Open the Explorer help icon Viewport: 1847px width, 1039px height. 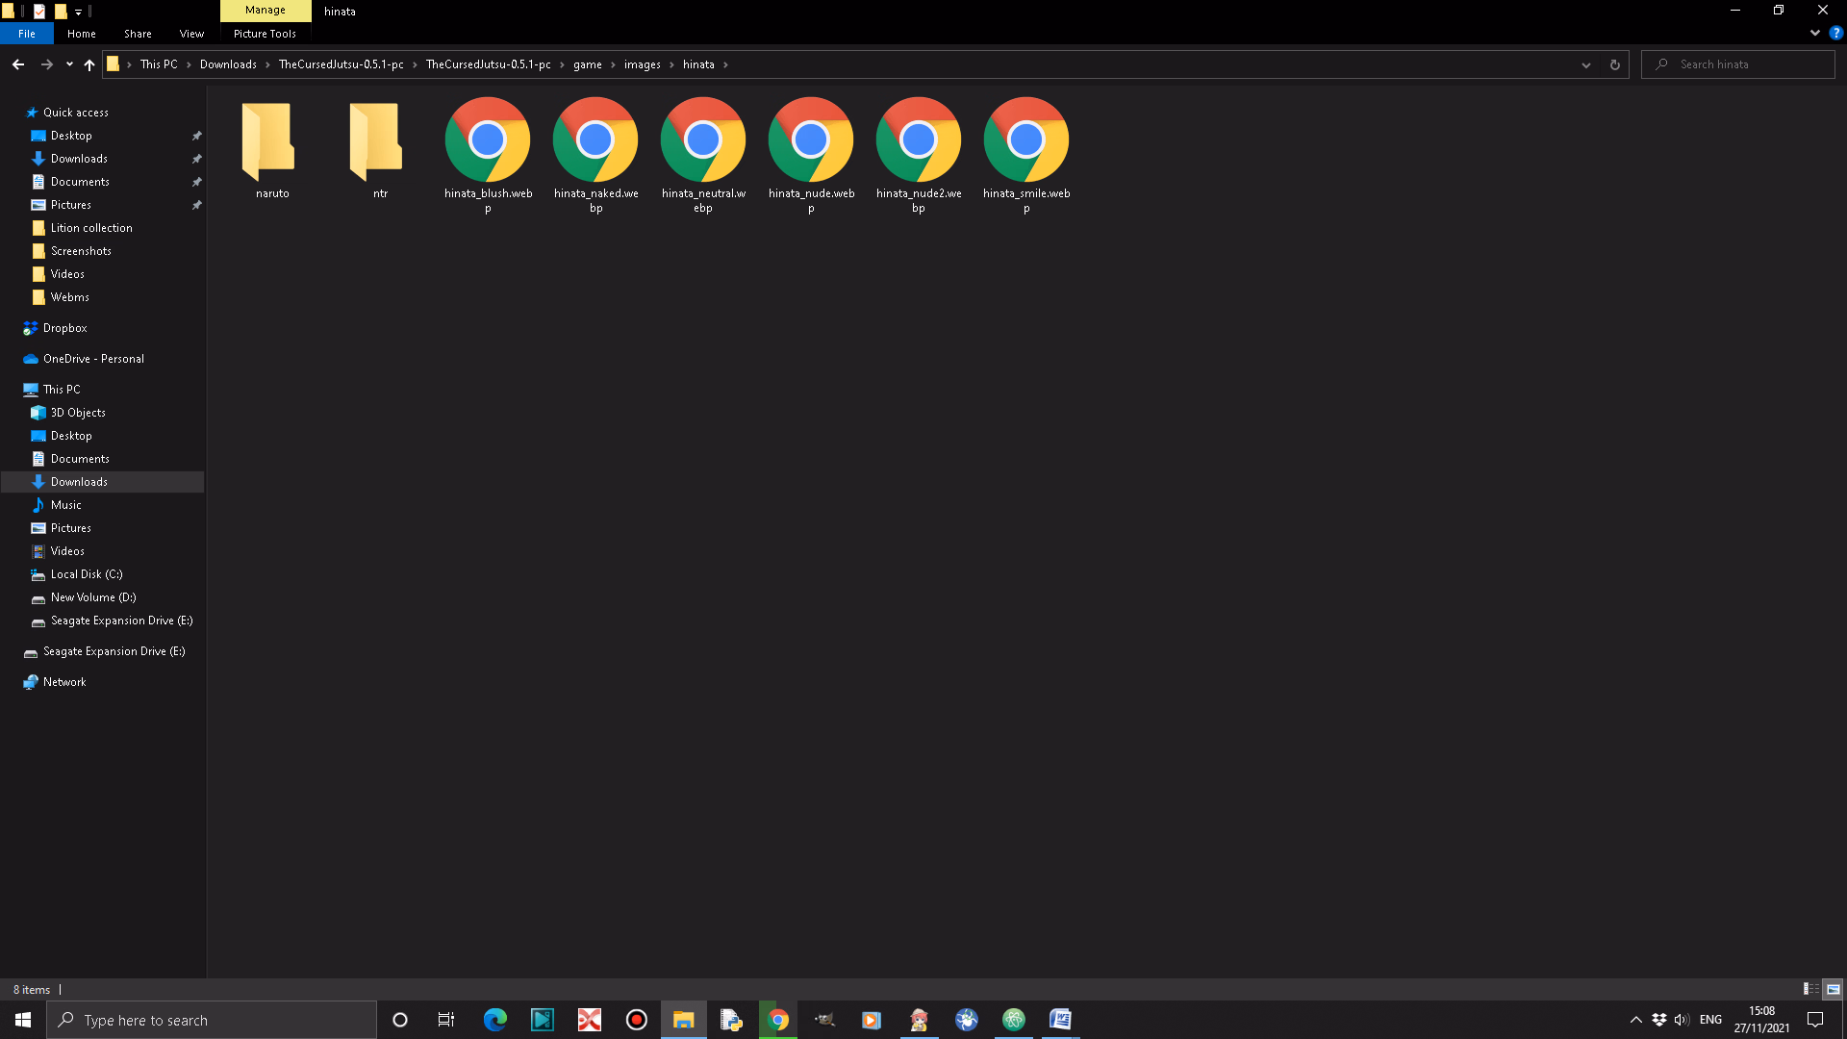coord(1835,33)
